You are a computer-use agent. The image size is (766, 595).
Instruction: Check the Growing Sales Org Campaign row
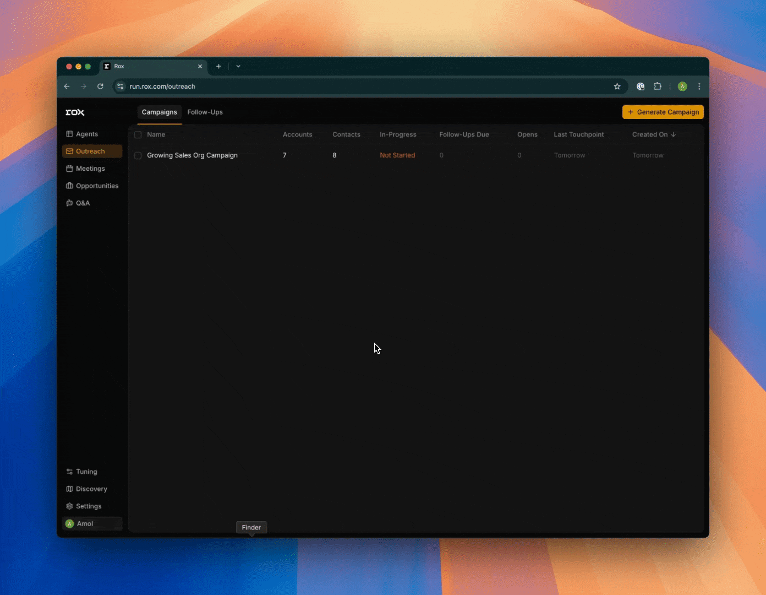pyautogui.click(x=138, y=156)
